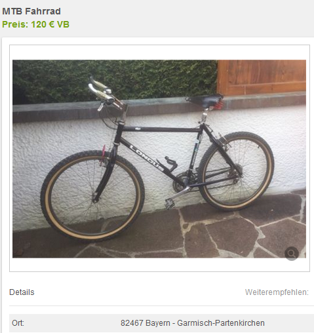Click the bicycle saddle in the photo
Viewport: 314px width, 333px height.
click(x=204, y=101)
